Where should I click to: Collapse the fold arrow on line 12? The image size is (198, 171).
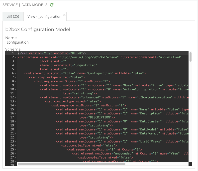click(16, 97)
